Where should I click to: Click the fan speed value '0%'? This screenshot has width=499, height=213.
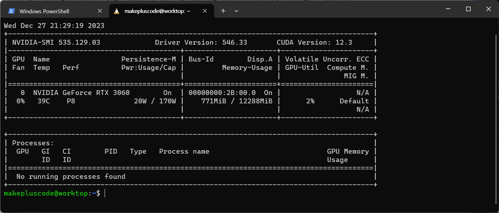(x=20, y=101)
